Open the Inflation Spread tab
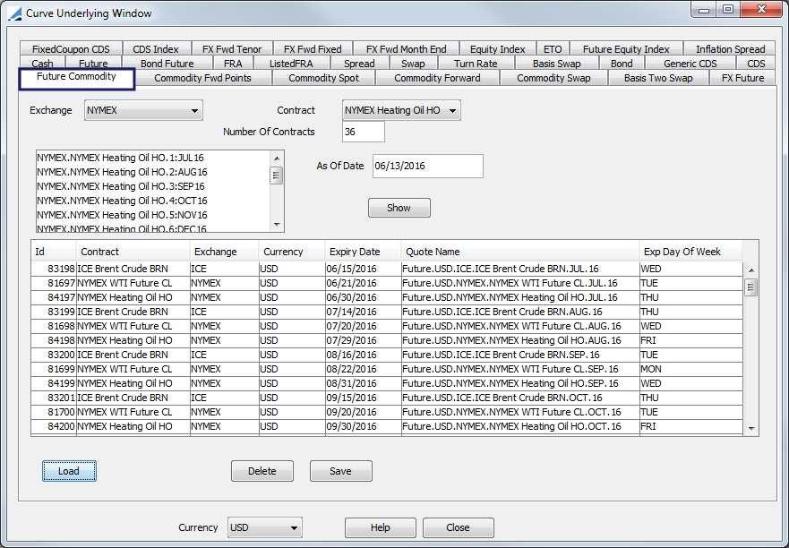Image resolution: width=789 pixels, height=548 pixels. click(731, 49)
